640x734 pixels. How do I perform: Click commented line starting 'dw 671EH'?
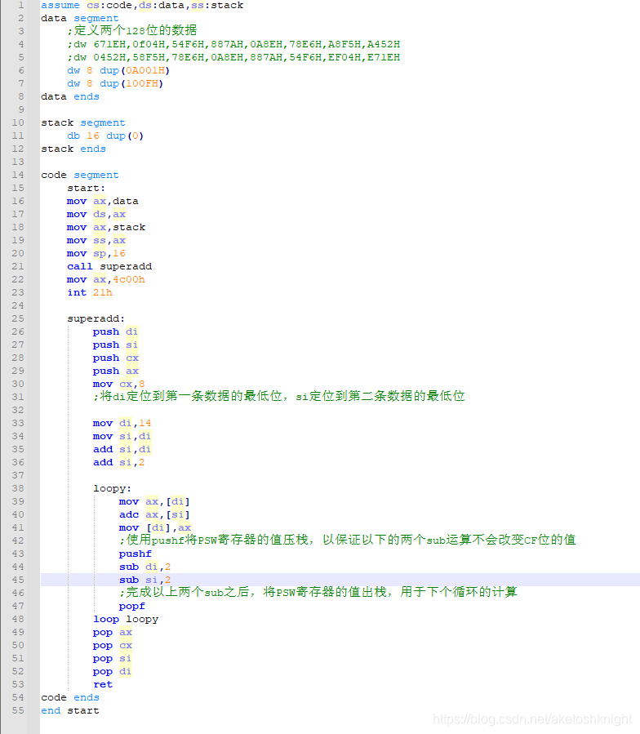[x=233, y=44]
